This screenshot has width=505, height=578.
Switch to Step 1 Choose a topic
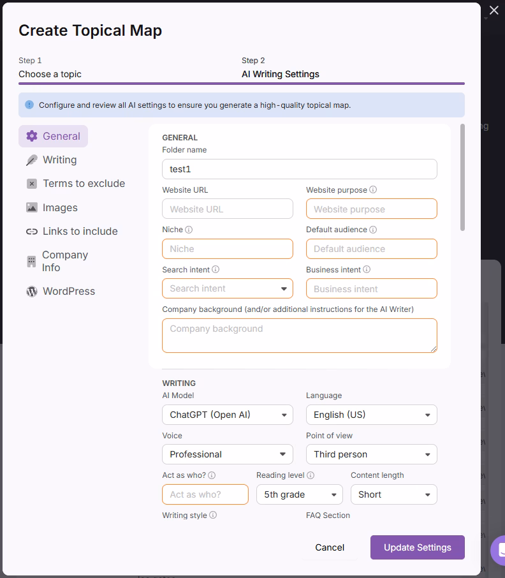pos(50,74)
